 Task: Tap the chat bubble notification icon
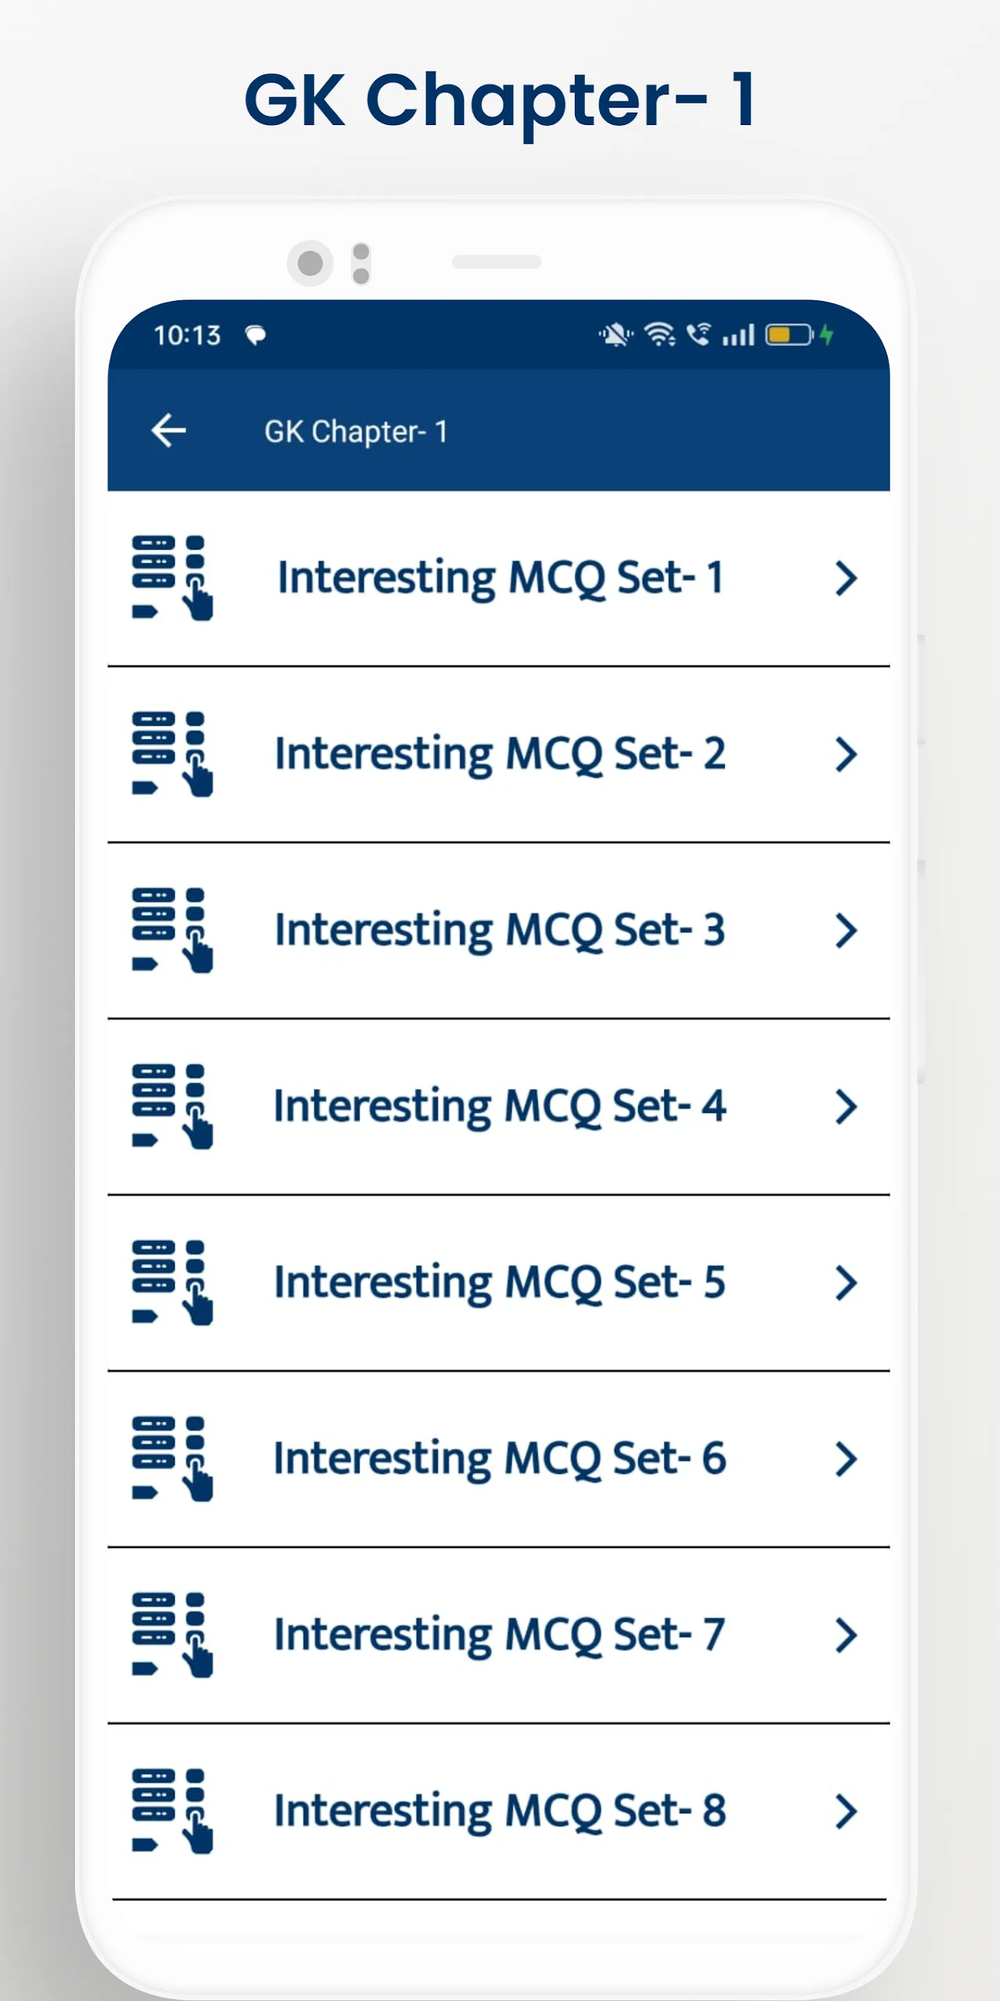point(256,336)
